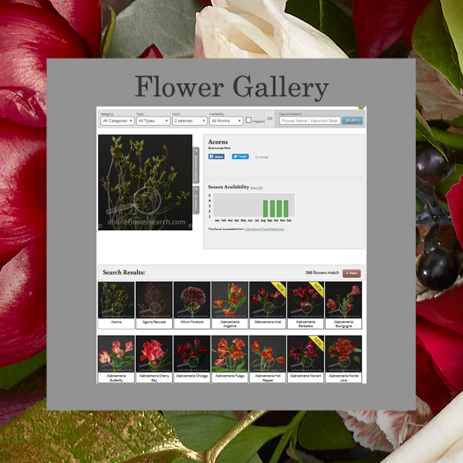463x463 pixels.
Task: Open the All Months availability dropdown
Action: pos(226,121)
